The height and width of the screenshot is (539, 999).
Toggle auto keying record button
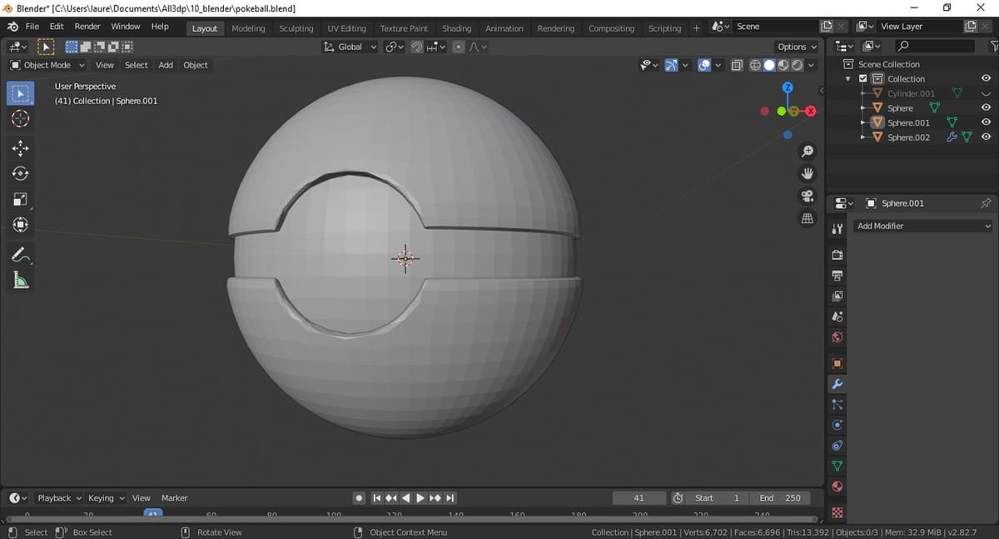click(x=359, y=498)
